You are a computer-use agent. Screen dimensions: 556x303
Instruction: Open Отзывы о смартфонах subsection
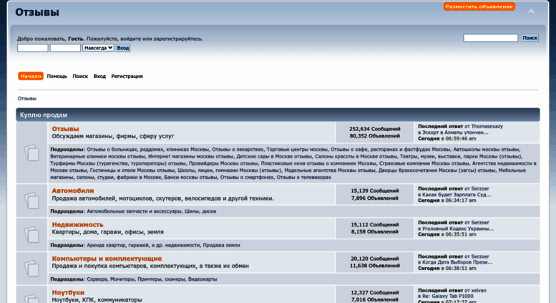247,178
